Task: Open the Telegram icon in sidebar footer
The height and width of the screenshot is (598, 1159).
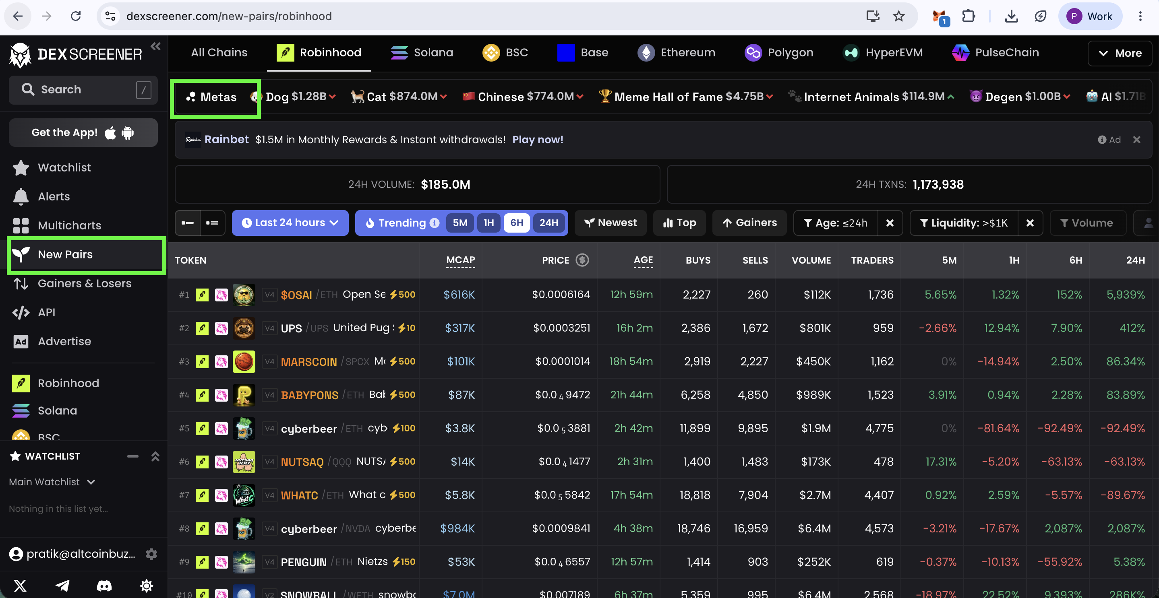Action: point(62,586)
